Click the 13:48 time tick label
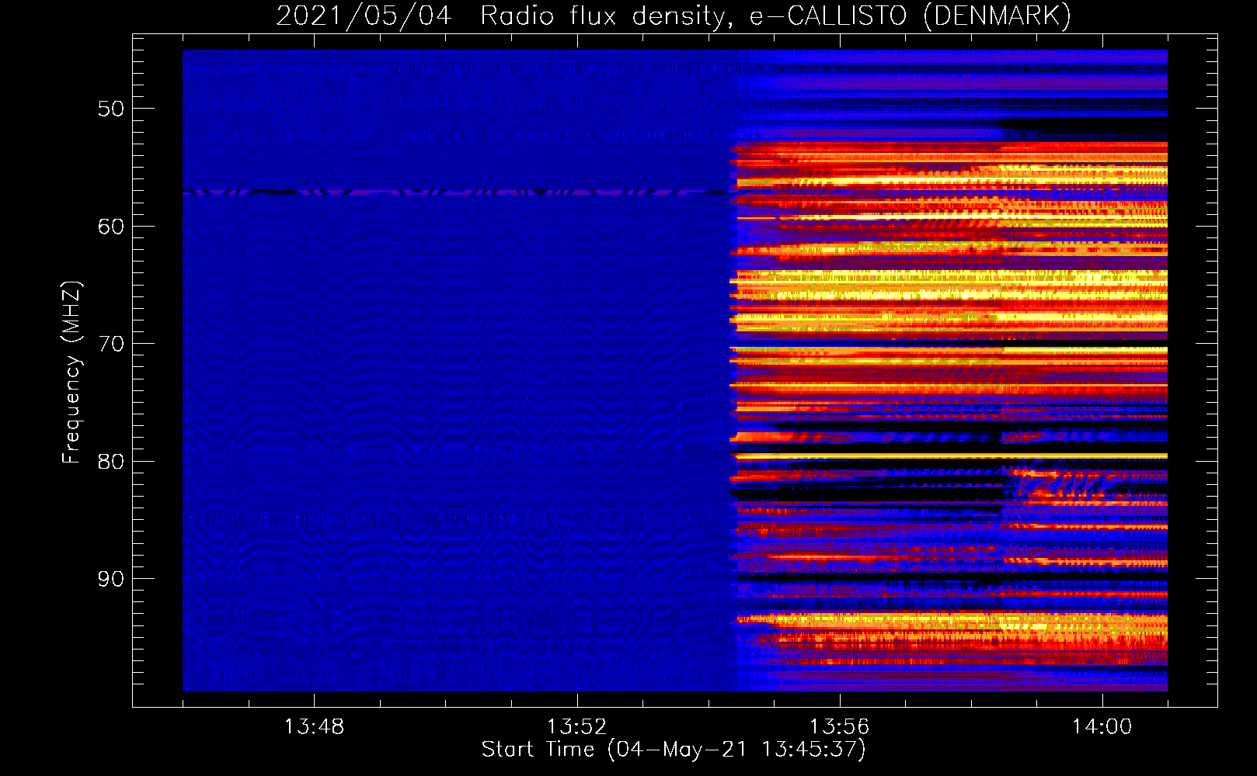The width and height of the screenshot is (1257, 776). [x=314, y=727]
